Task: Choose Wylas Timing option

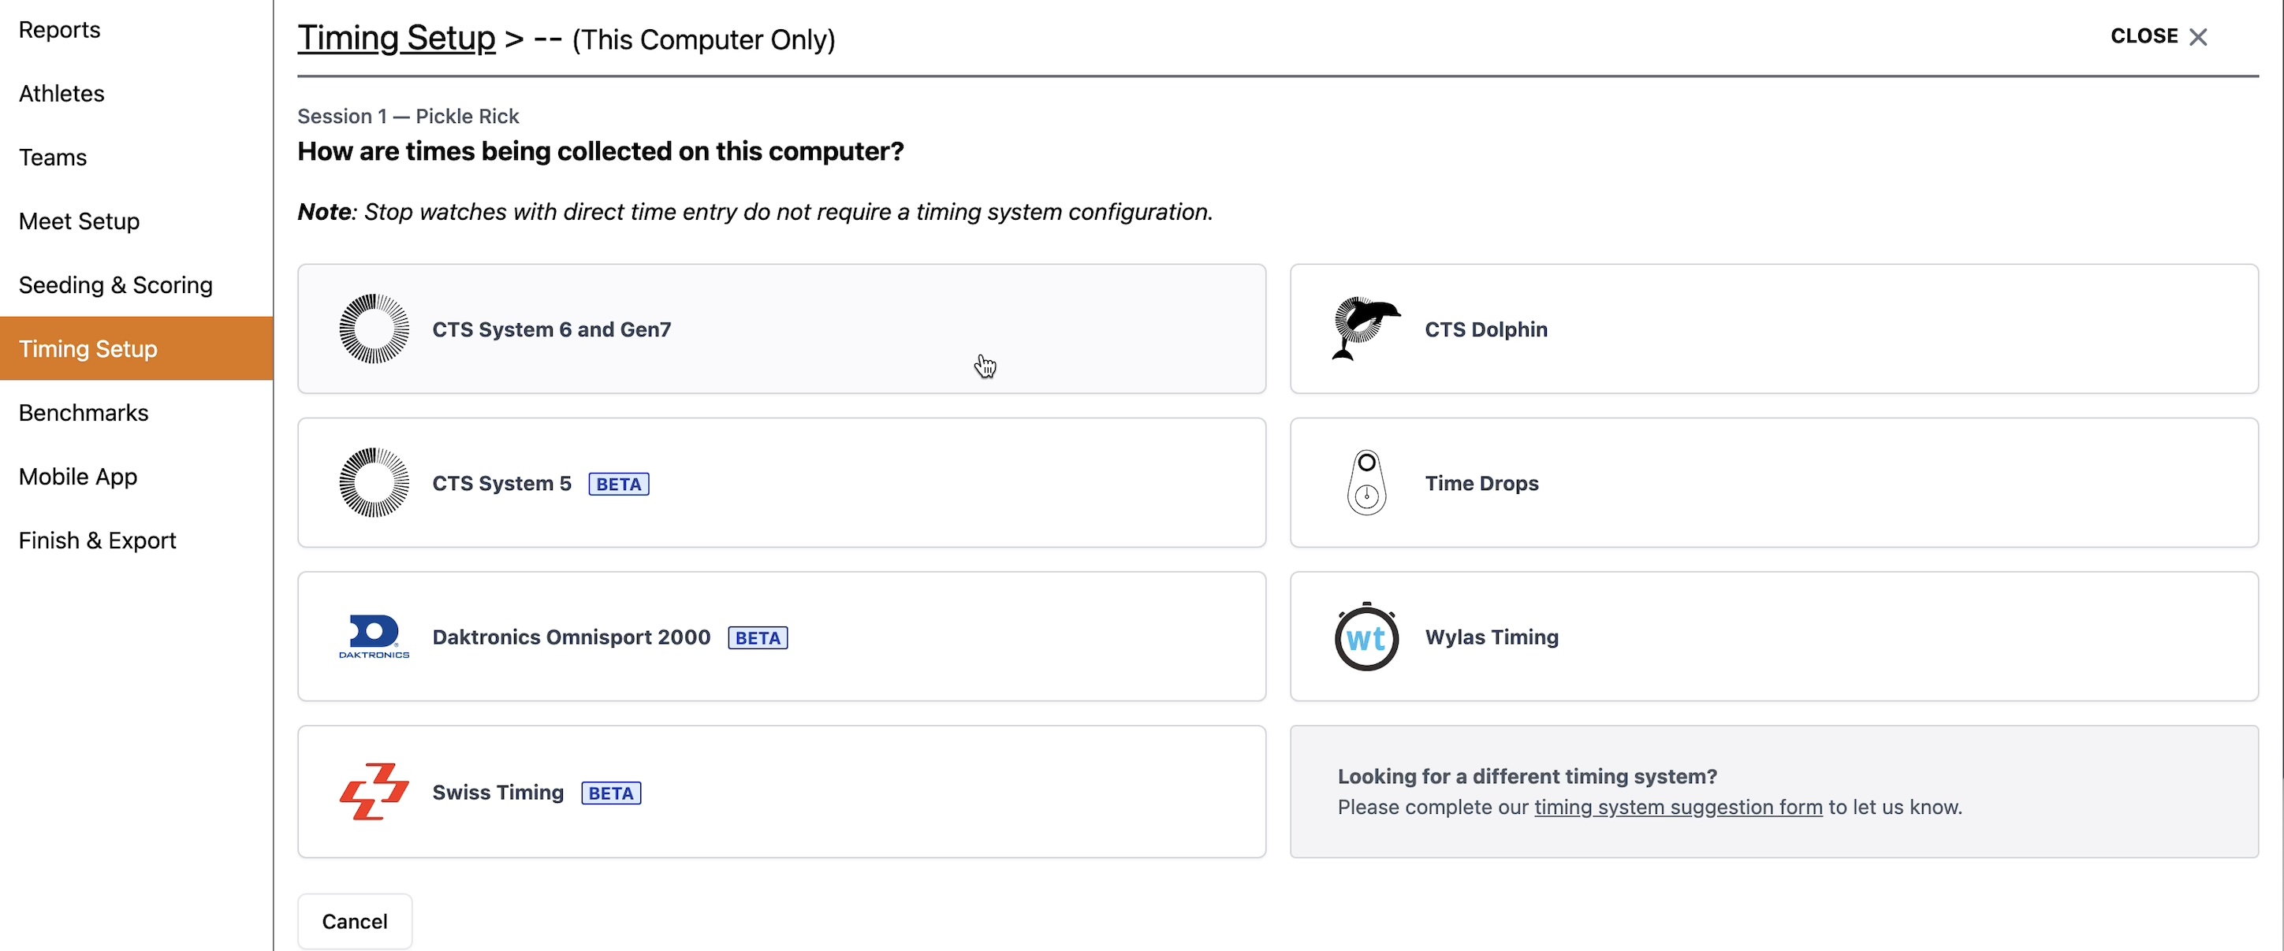Action: tap(1773, 637)
